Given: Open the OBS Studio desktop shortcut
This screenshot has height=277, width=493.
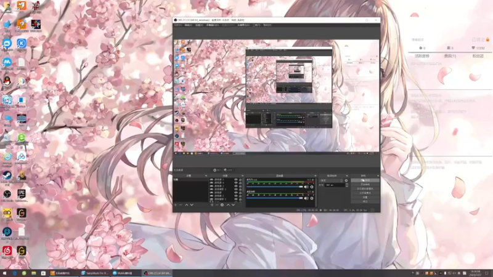Looking at the screenshot, I should coord(7,195).
